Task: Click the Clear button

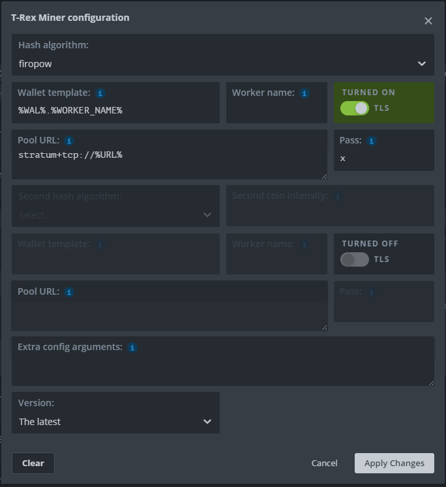Action: 33,463
